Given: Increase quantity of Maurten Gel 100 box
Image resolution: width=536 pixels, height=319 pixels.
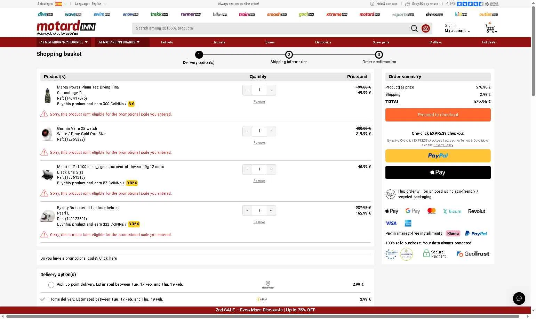Looking at the screenshot, I should [271, 169].
